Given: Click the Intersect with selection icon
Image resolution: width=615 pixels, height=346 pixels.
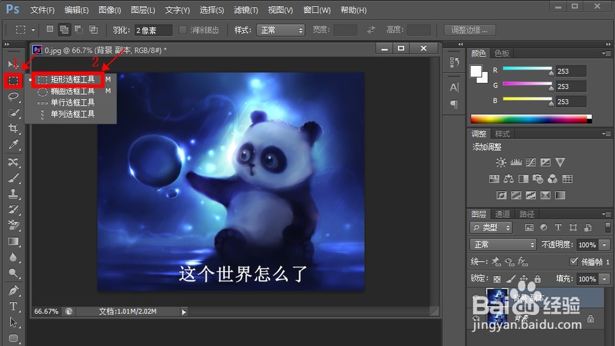Looking at the screenshot, I should pos(93,29).
